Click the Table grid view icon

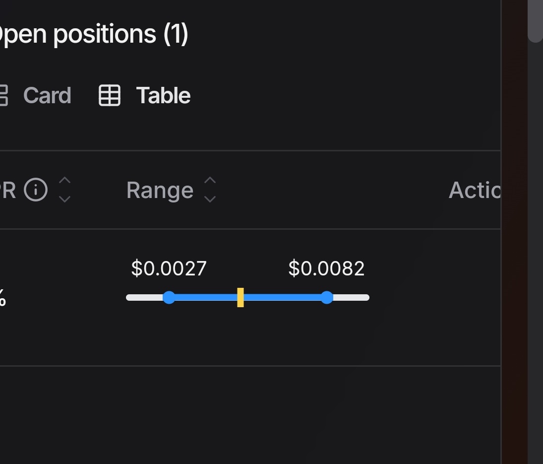[x=110, y=95]
